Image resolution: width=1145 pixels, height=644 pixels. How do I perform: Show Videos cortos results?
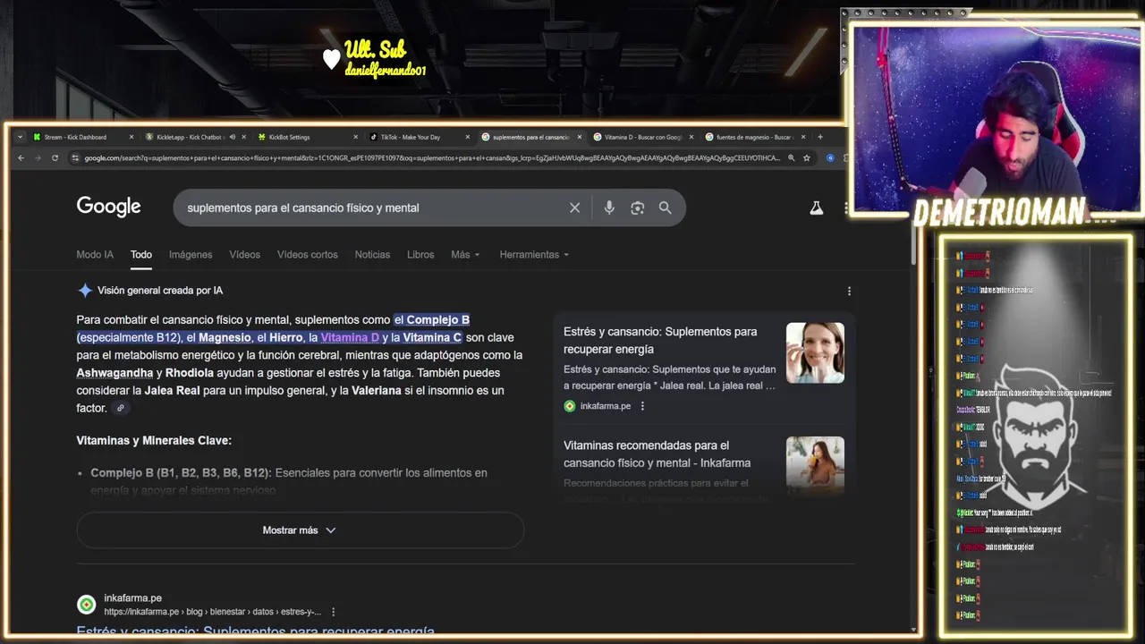(x=308, y=255)
